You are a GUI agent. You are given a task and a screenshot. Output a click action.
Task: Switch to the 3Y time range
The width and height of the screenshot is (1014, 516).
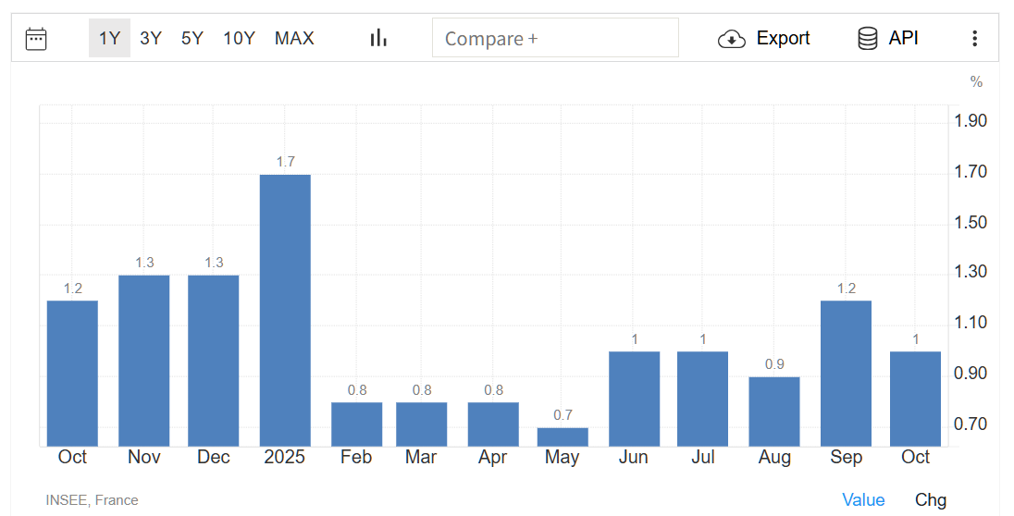coord(151,38)
